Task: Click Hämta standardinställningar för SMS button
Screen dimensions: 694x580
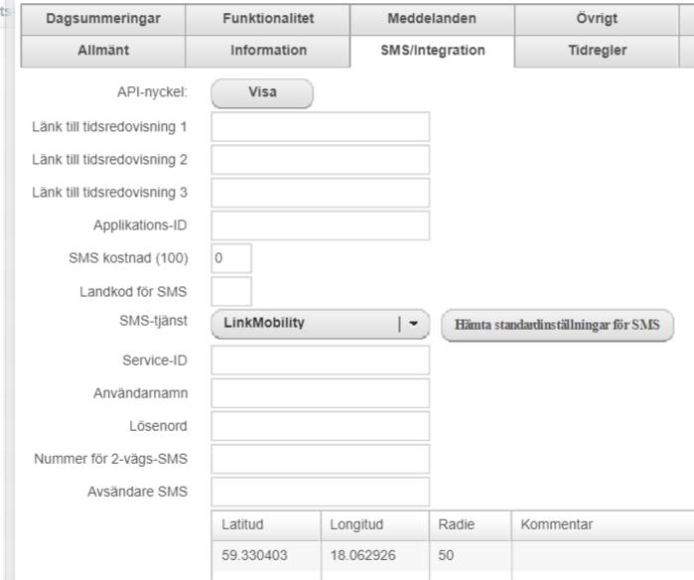Action: 557,325
